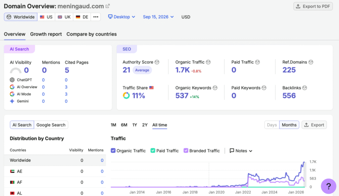
Task: Open the Sep 15, 2026 date picker
Action: click(x=158, y=17)
